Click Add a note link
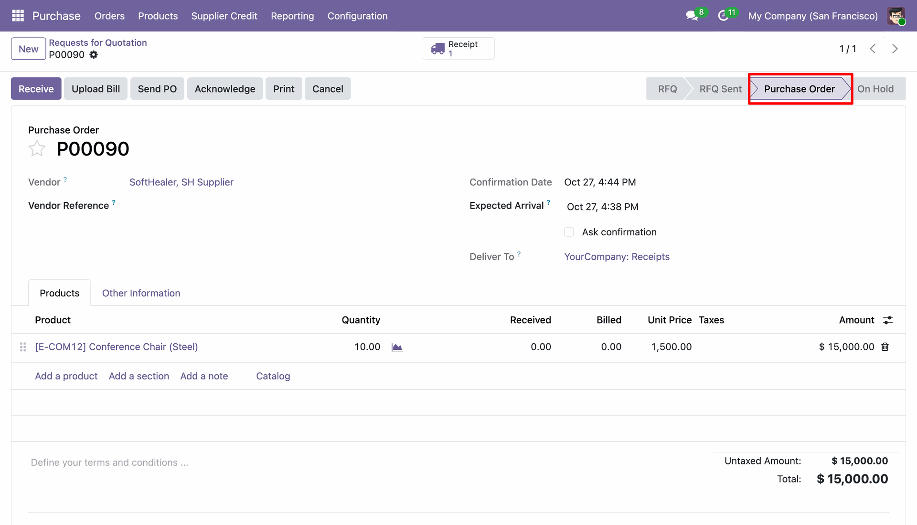The height and width of the screenshot is (525, 917). (x=204, y=376)
